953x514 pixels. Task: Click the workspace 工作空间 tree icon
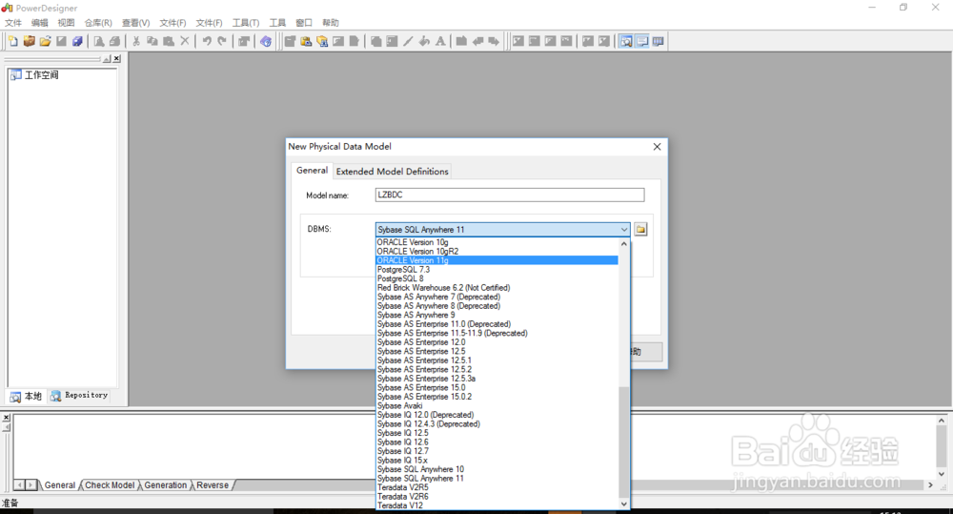(x=15, y=74)
